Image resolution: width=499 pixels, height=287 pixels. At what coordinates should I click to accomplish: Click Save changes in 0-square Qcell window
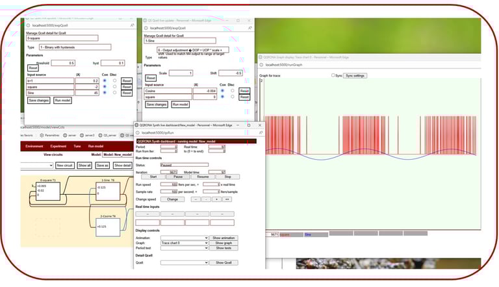pos(39,101)
